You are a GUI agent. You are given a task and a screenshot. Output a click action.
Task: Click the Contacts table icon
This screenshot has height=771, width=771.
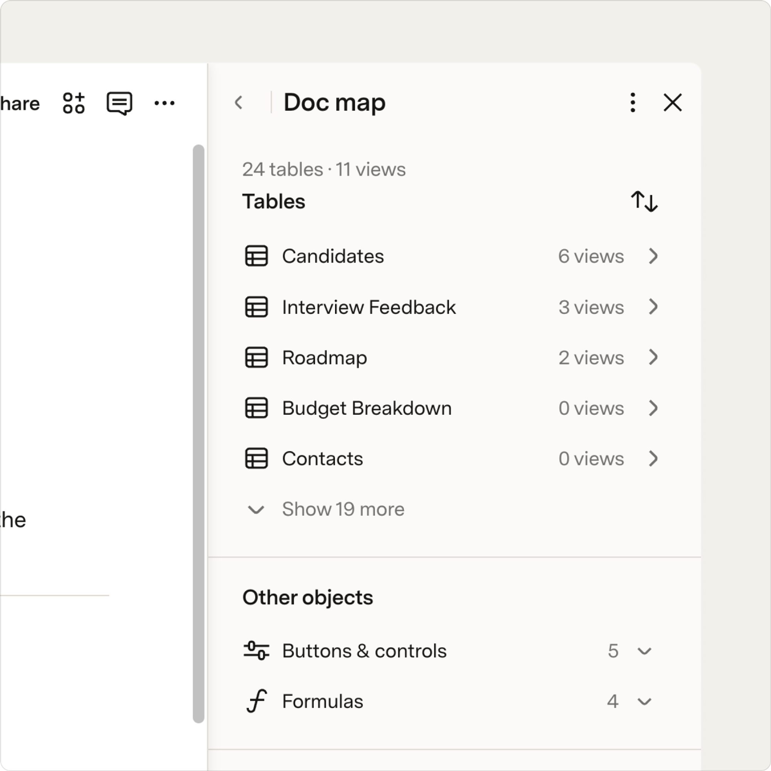coord(256,458)
